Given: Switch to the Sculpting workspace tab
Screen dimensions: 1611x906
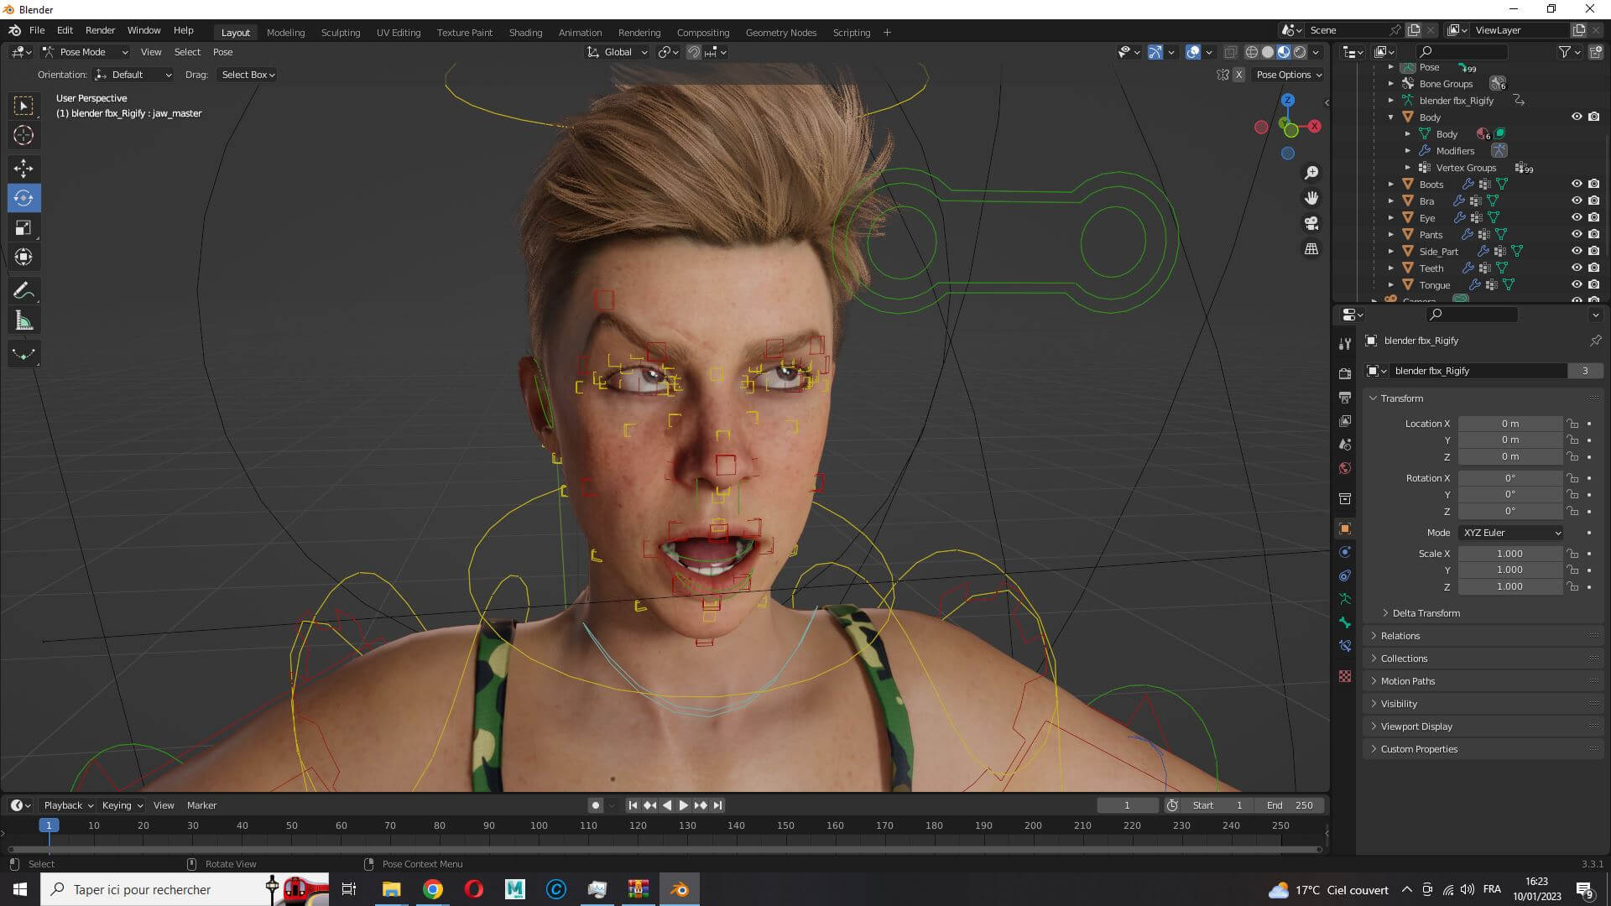Looking at the screenshot, I should pos(340,33).
